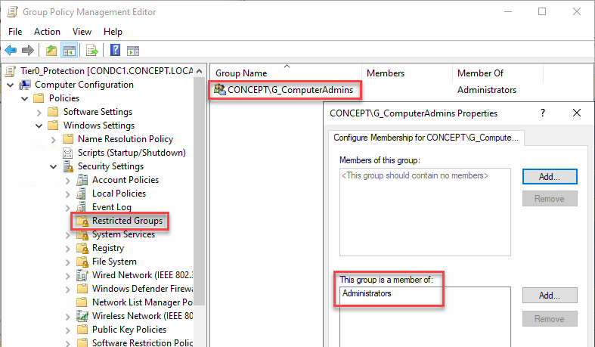Viewport: 595px width, 347px height.
Task: Expand the Name Resolution Policy node
Action: coord(54,140)
